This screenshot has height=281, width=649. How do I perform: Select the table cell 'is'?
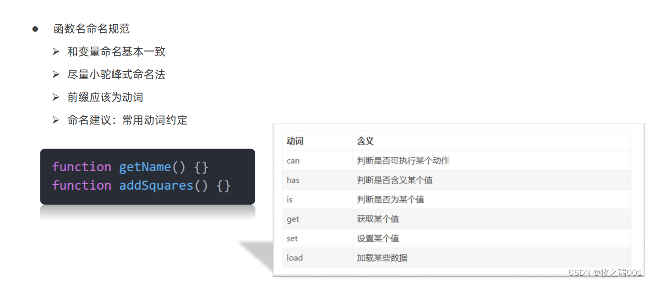pos(318,199)
